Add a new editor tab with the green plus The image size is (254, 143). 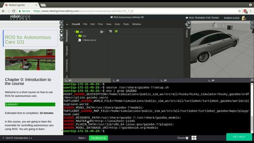tap(116, 31)
